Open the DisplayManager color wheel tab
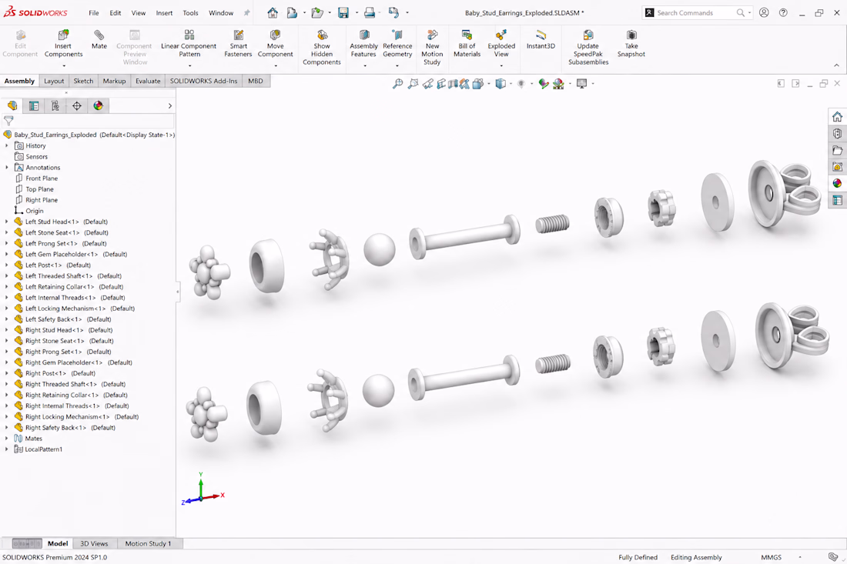Screen dimensions: 847x564 pyautogui.click(x=98, y=105)
